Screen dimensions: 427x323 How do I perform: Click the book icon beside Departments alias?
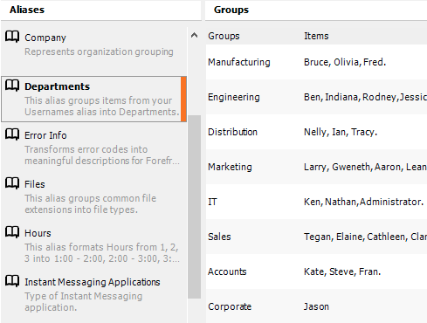pos(12,86)
